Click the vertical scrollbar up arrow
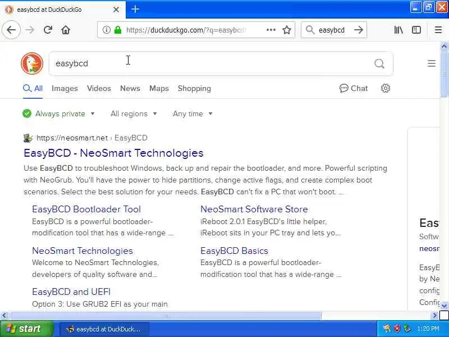 pos(444,46)
